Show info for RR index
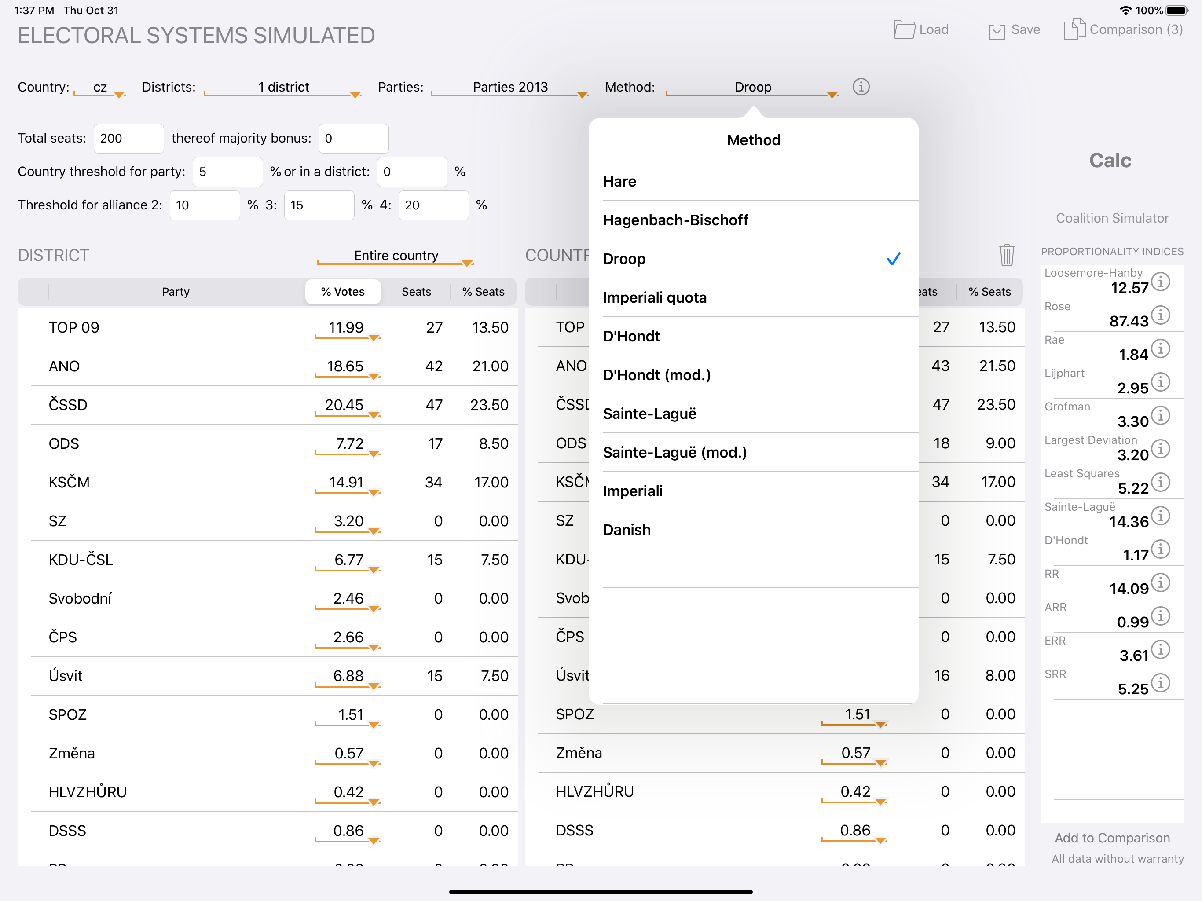Viewport: 1202px width, 901px height. (x=1161, y=582)
